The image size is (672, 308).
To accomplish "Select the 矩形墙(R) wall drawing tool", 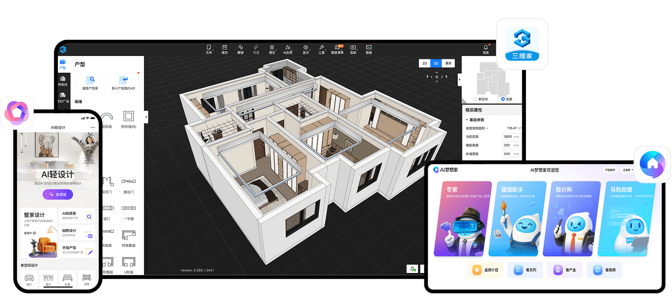I will 129,120.
